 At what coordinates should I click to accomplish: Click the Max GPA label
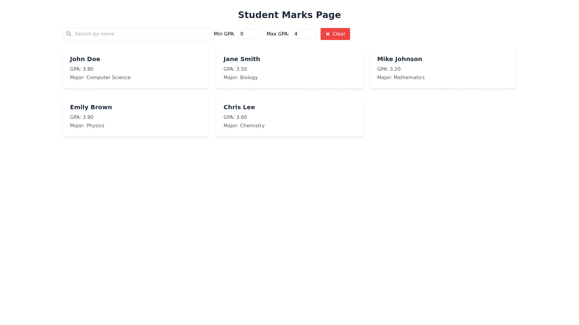(x=277, y=34)
